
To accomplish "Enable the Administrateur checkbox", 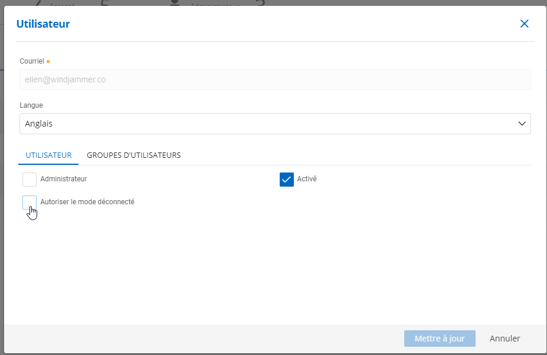I will [30, 179].
